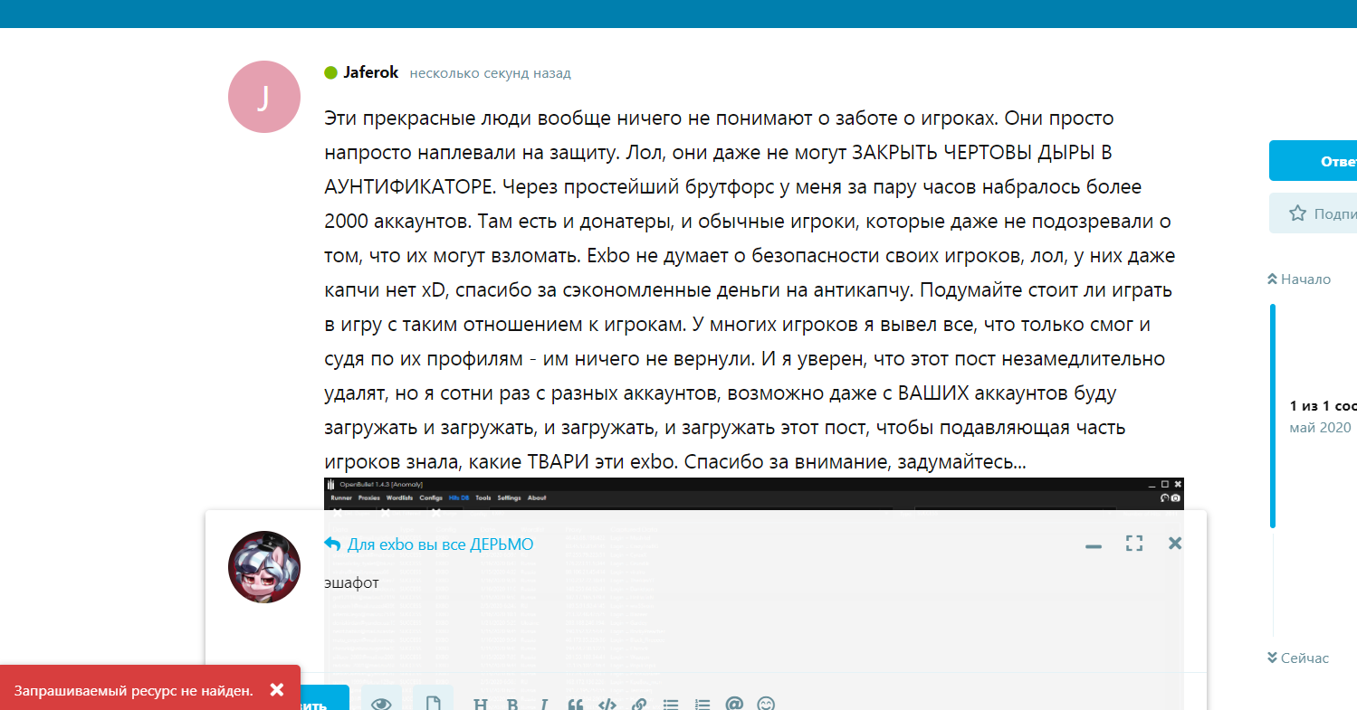Image resolution: width=1357 pixels, height=710 pixels.
Task: Open the emoji picker in composer
Action: 766,705
